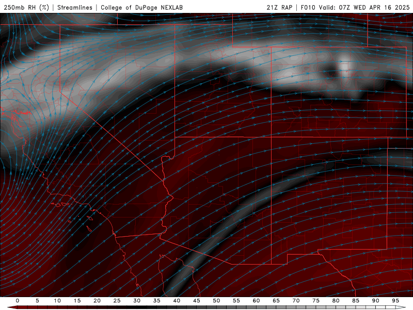Click the colorbar label "15"
This screenshot has height=310, width=413.
77,301
